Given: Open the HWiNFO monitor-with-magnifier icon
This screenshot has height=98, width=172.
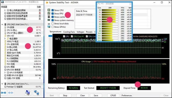Looking at the screenshot, I should (x=28, y=93).
